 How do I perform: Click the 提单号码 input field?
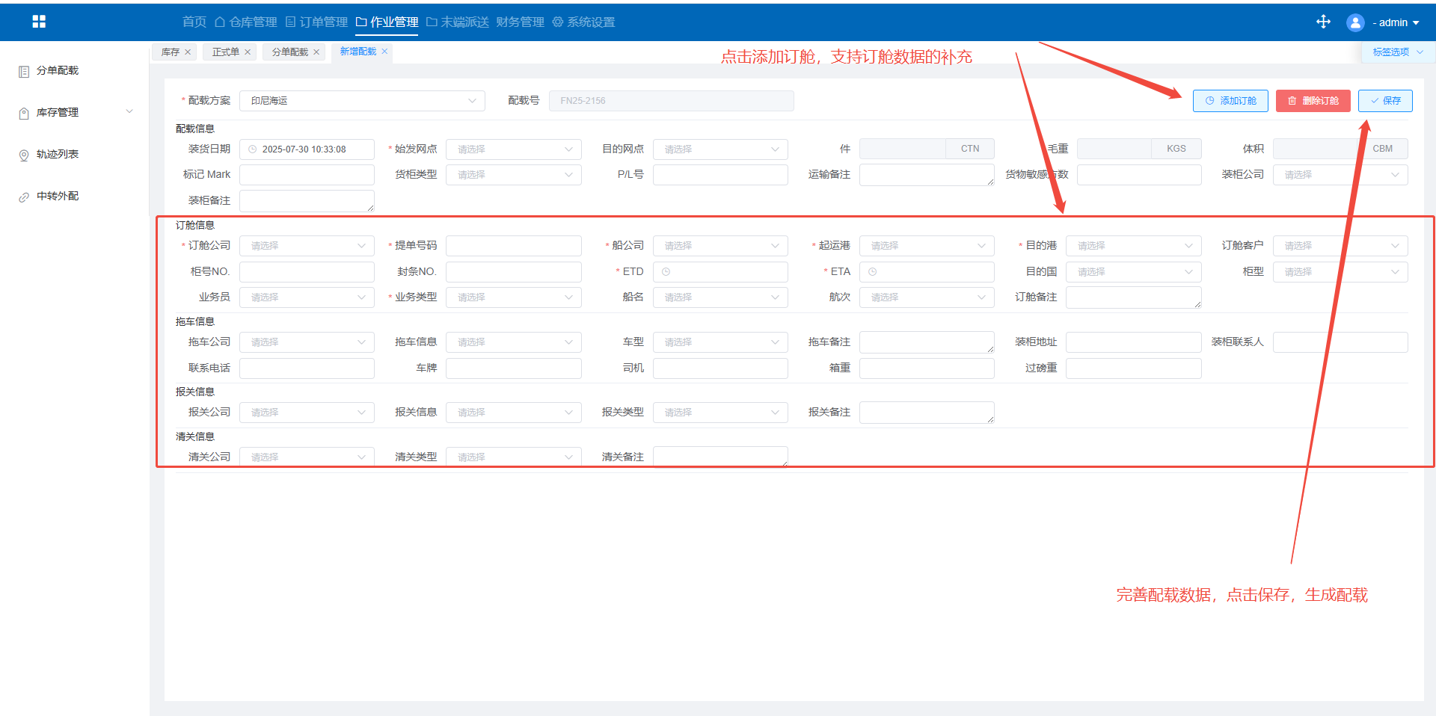click(513, 246)
